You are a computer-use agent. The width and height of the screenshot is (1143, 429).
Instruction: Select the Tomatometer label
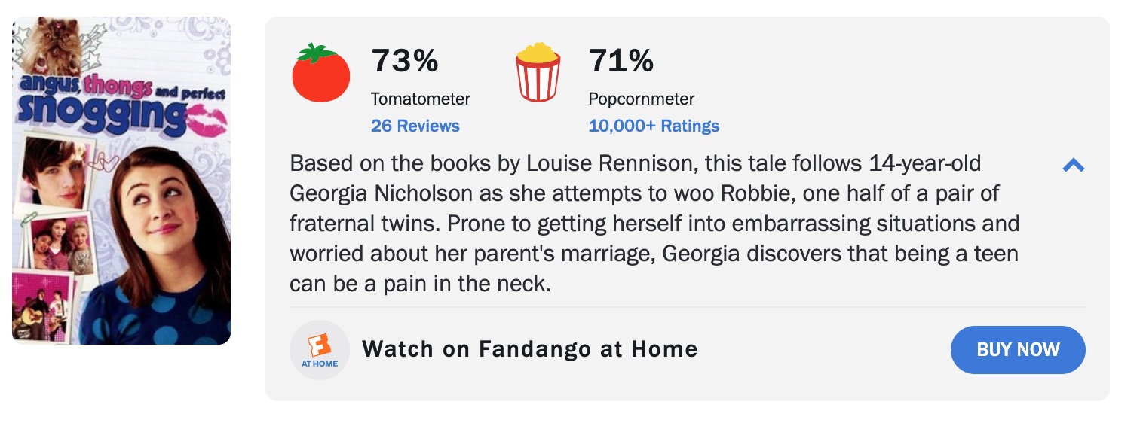[420, 99]
